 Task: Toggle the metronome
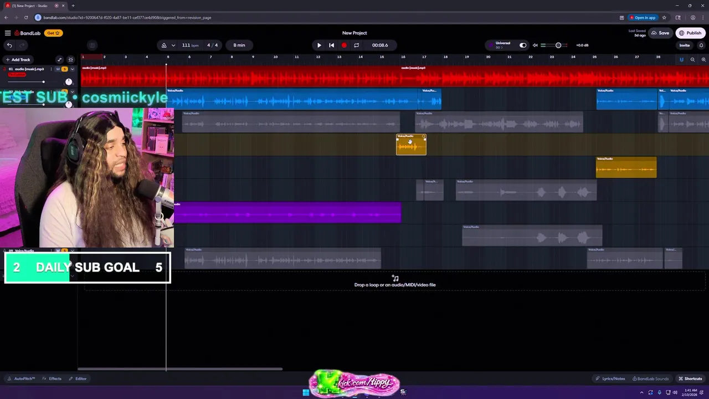[164, 45]
